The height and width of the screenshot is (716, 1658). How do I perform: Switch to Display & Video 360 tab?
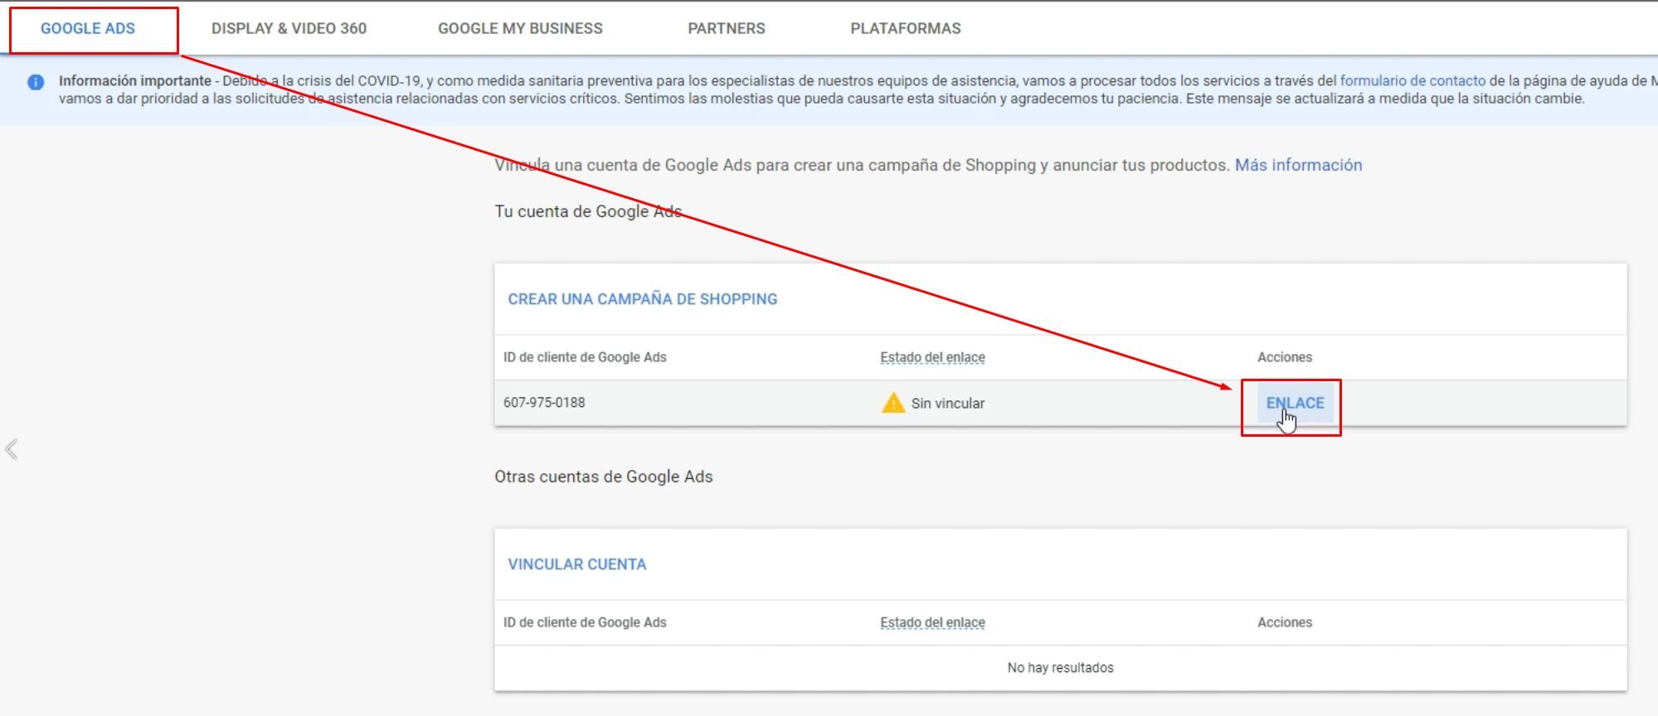289,28
